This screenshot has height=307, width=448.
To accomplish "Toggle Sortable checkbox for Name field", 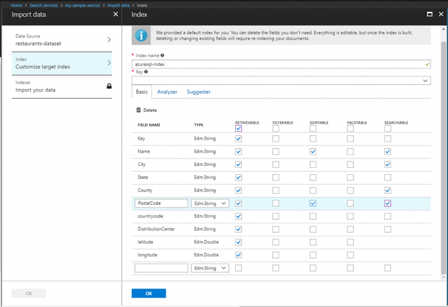I will pos(313,151).
